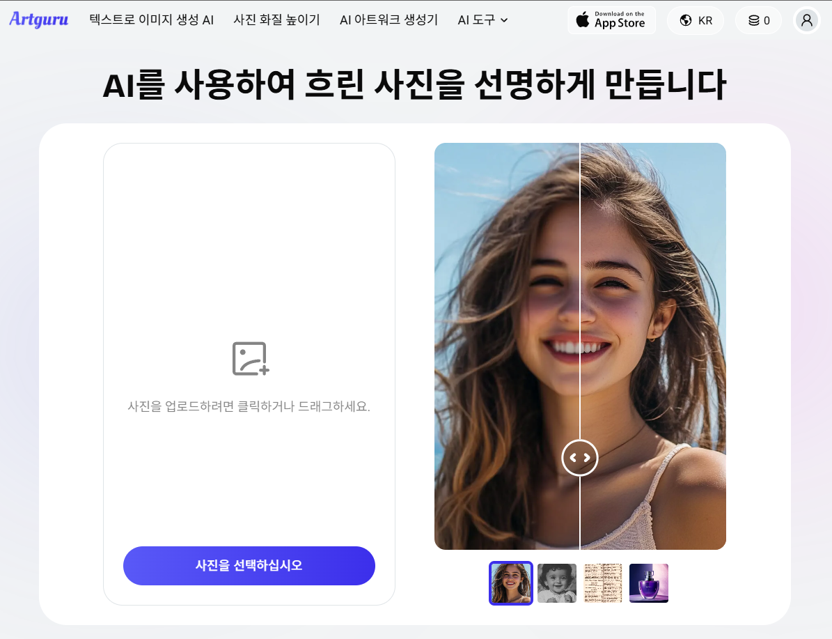Select the black-and-white baby sample thumbnail

pos(556,583)
